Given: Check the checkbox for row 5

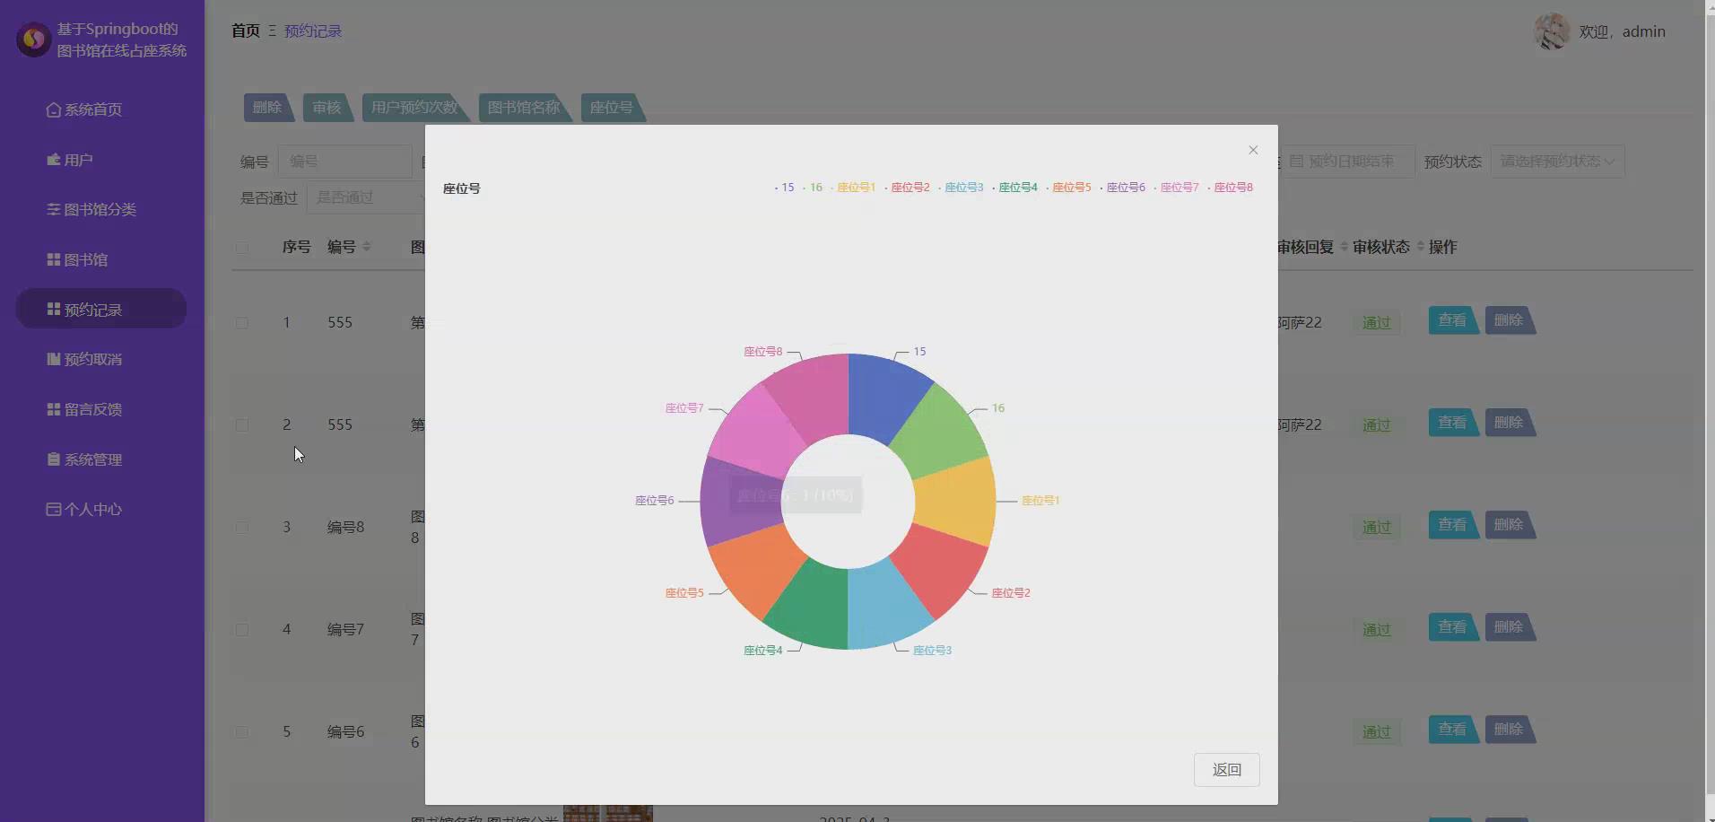Looking at the screenshot, I should (x=242, y=731).
